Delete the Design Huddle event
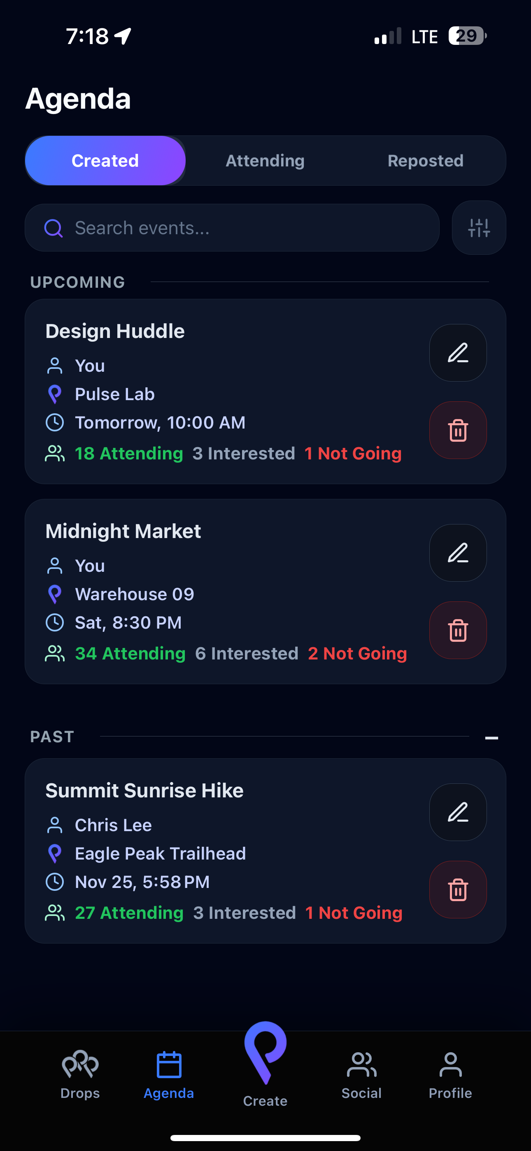The image size is (531, 1151). [458, 430]
